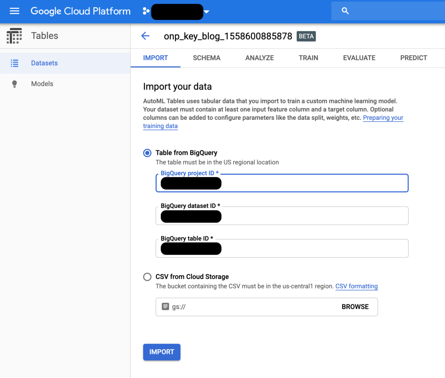Click the dataset title onp_key_blog_1558600885878

pyautogui.click(x=228, y=36)
